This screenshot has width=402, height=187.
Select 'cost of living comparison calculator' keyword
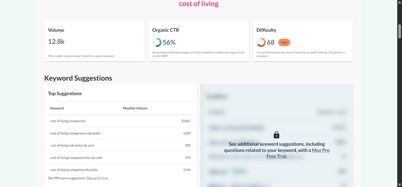pyautogui.click(x=75, y=133)
